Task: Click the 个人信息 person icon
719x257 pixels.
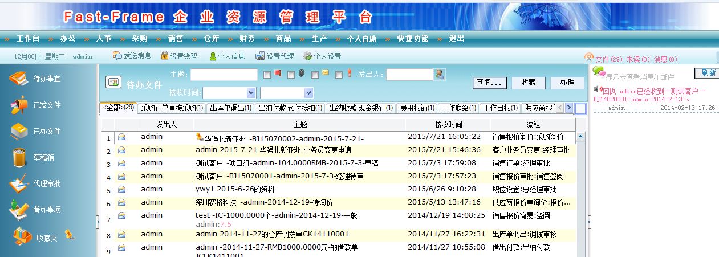Action: click(x=213, y=56)
